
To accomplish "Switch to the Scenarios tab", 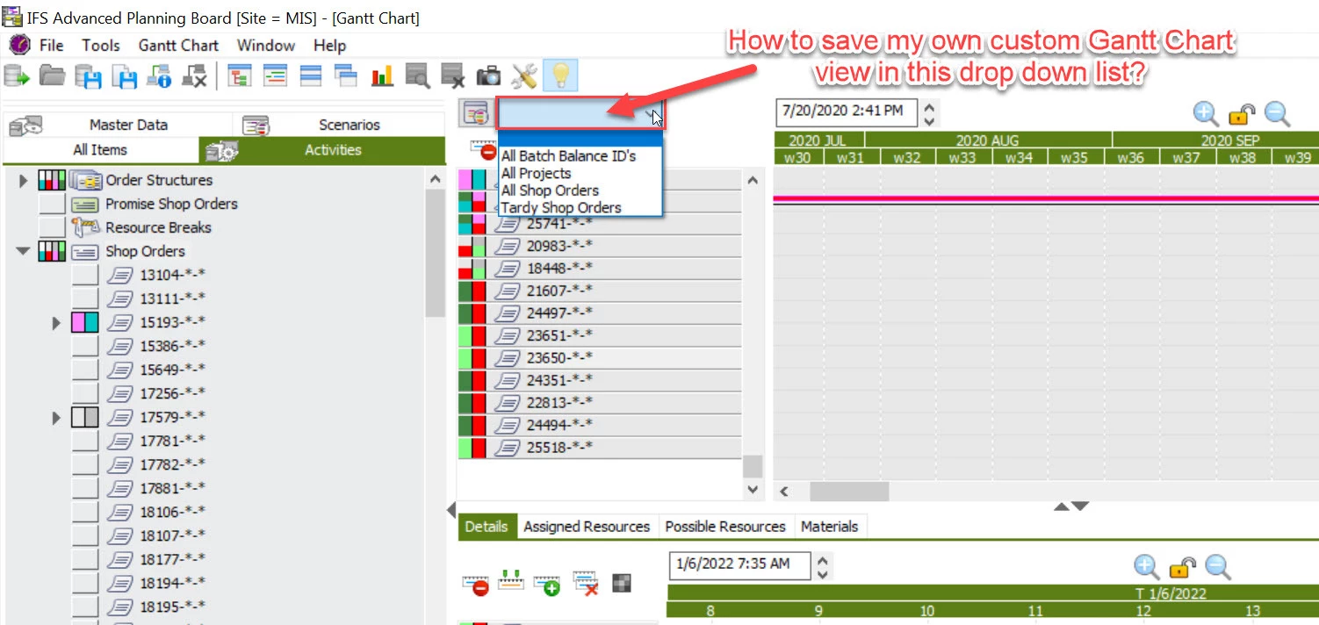I will pyautogui.click(x=338, y=125).
